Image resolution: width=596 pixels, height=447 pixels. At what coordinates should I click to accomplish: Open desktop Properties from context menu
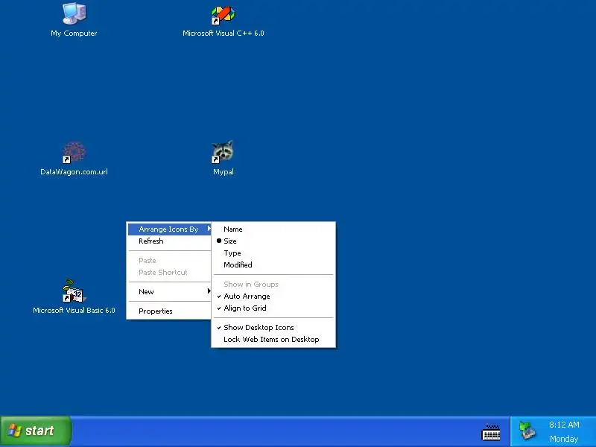(x=170, y=311)
